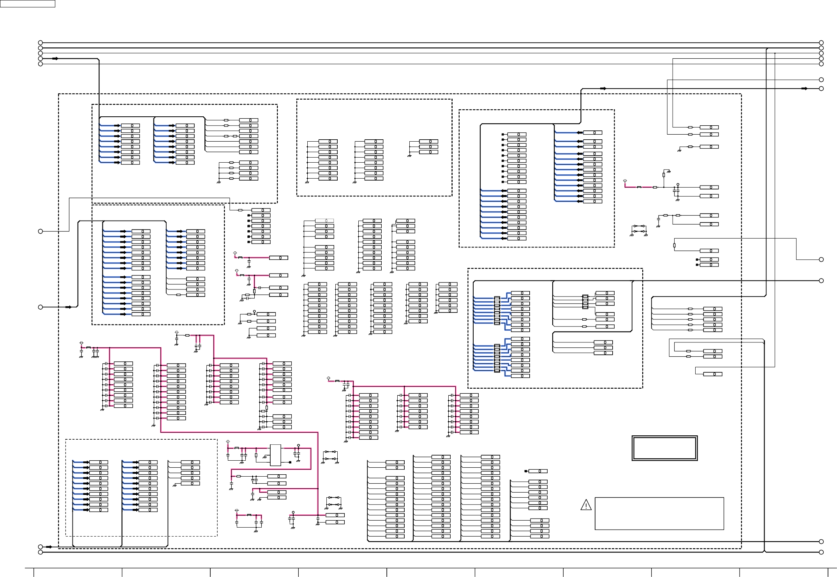Click the blank label box in top-left corner
This screenshot has height=577, width=837.
click(28, 4)
